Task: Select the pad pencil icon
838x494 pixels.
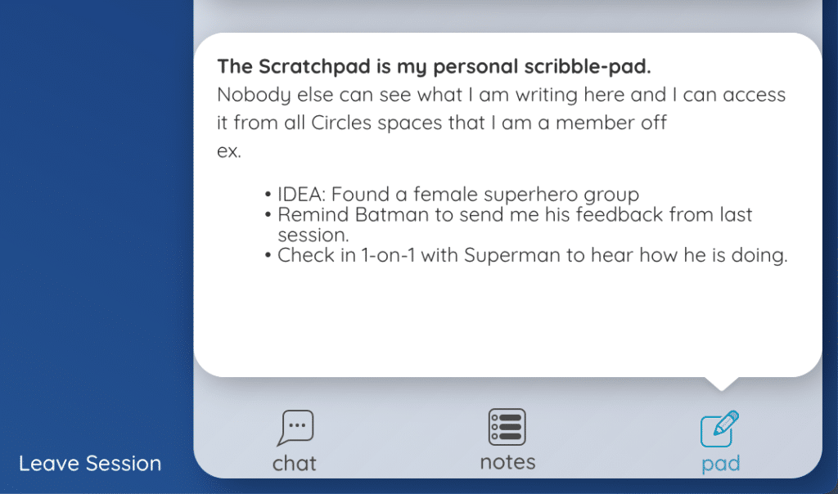Action: [x=720, y=429]
